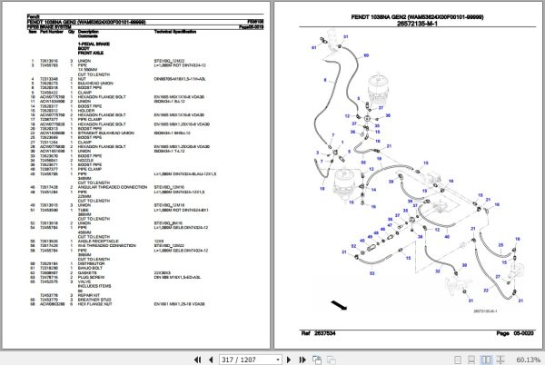Click the 'GASKETS' row description
This screenshot has width=545, height=365.
click(87, 272)
